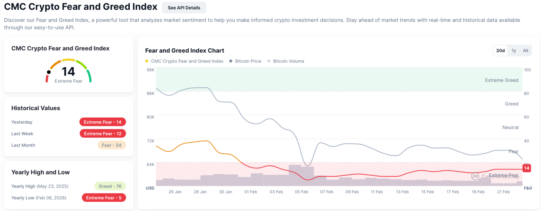Click the Yesterday Extreme Fear - 14 badge
The image size is (541, 211).
(x=103, y=122)
